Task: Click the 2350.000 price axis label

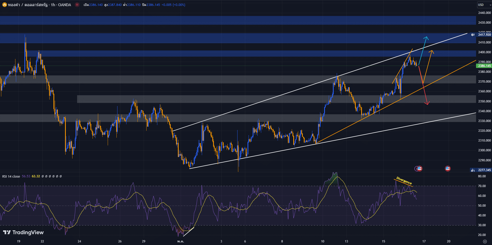Action: [485, 101]
